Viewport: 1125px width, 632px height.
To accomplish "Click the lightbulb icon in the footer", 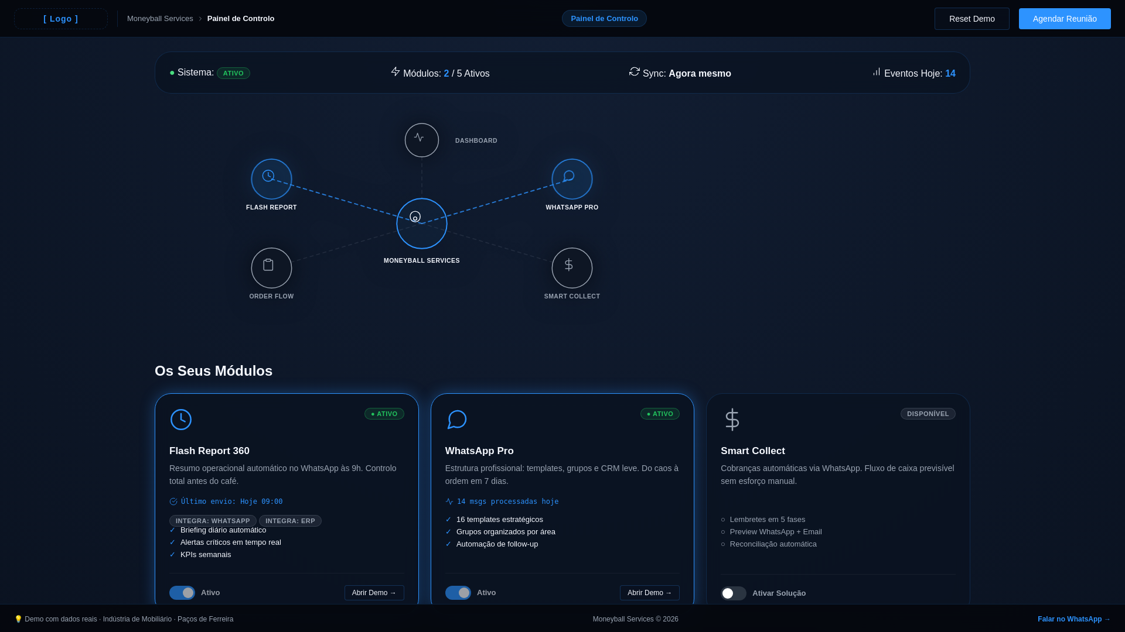I will coord(18,619).
